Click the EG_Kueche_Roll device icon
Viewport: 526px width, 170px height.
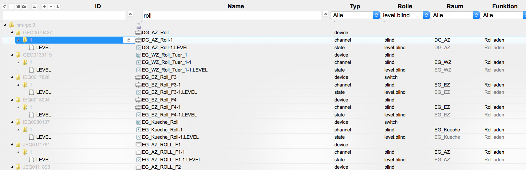[x=139, y=122]
